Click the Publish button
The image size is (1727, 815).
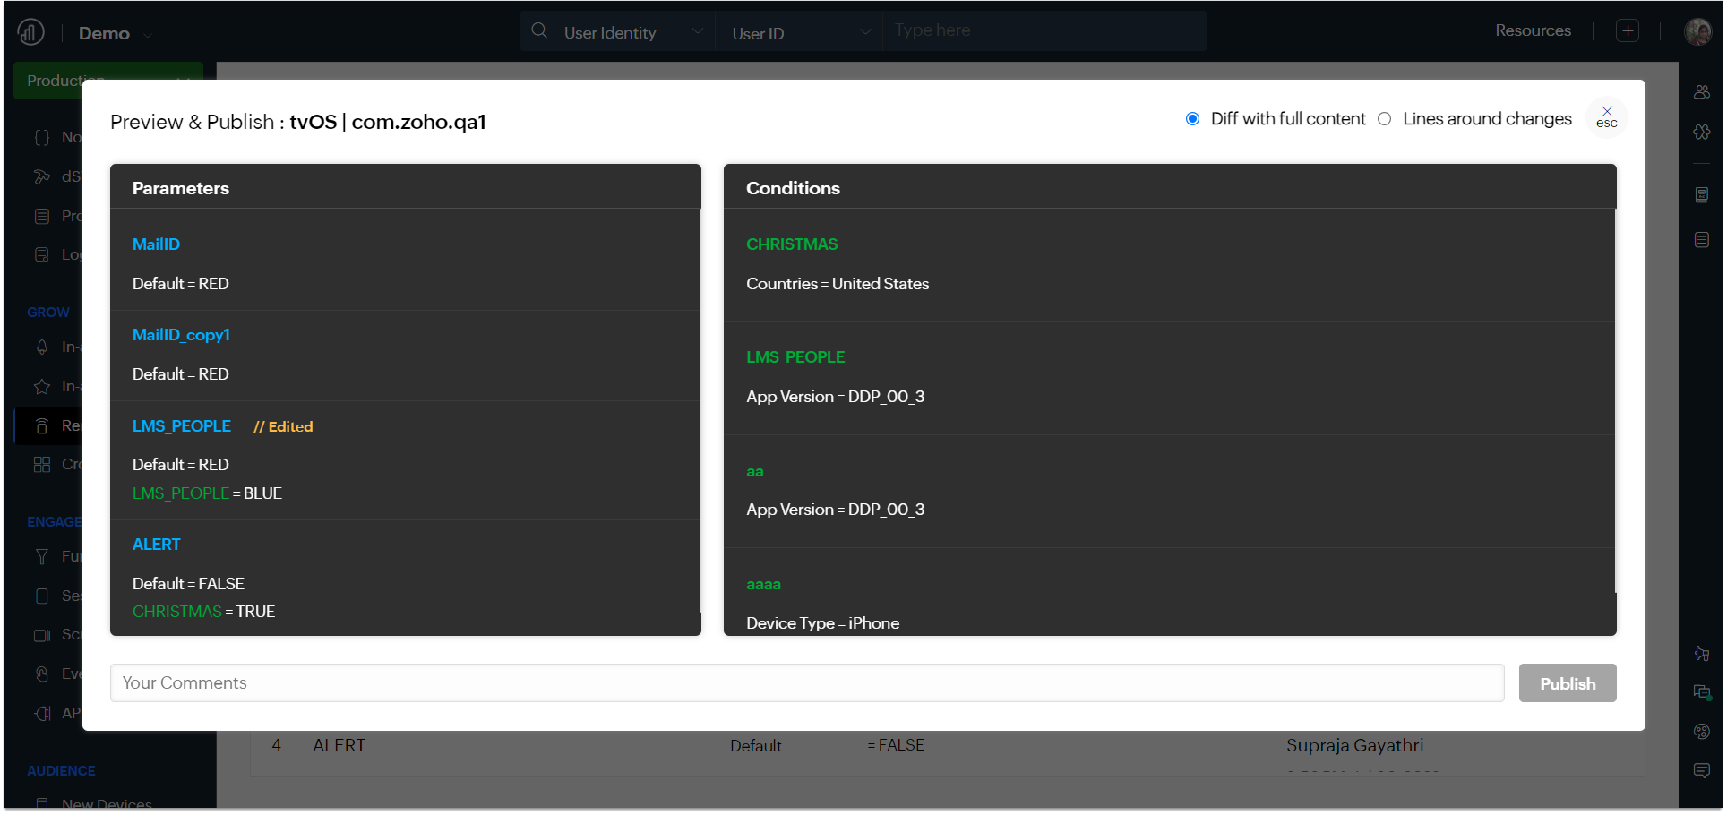(x=1568, y=683)
